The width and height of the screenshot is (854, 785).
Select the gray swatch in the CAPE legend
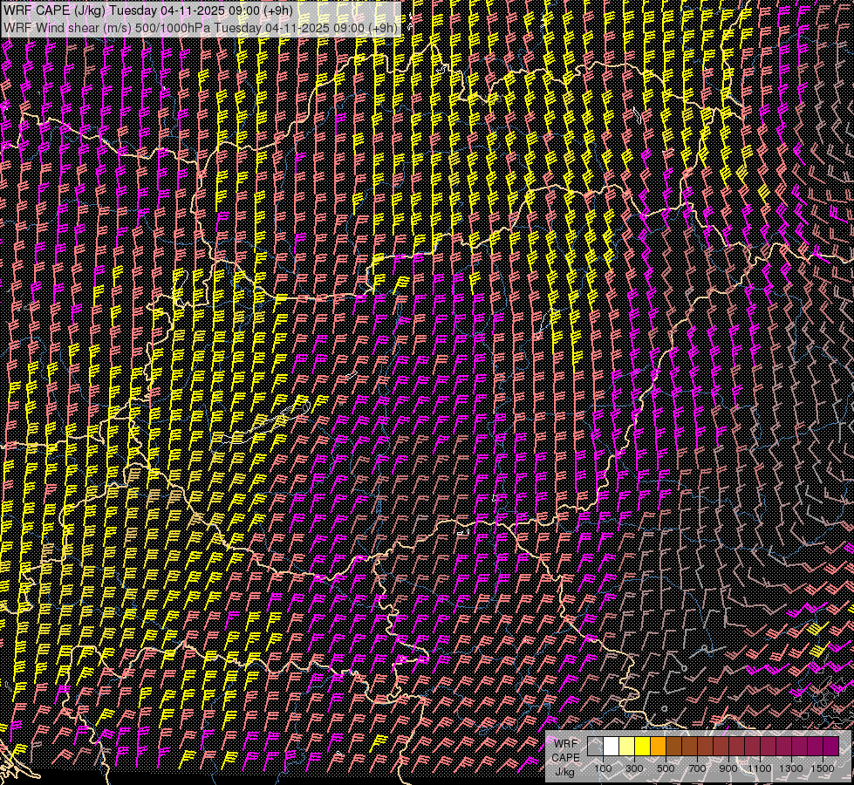595,747
